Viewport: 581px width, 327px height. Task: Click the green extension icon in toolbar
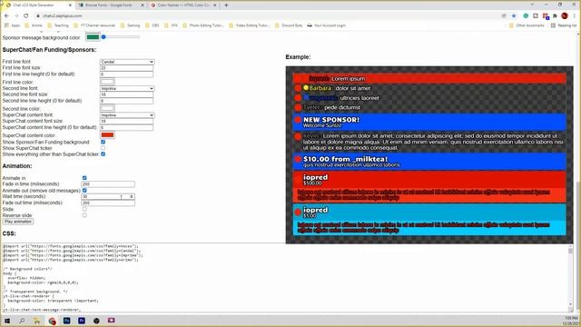[526, 16]
